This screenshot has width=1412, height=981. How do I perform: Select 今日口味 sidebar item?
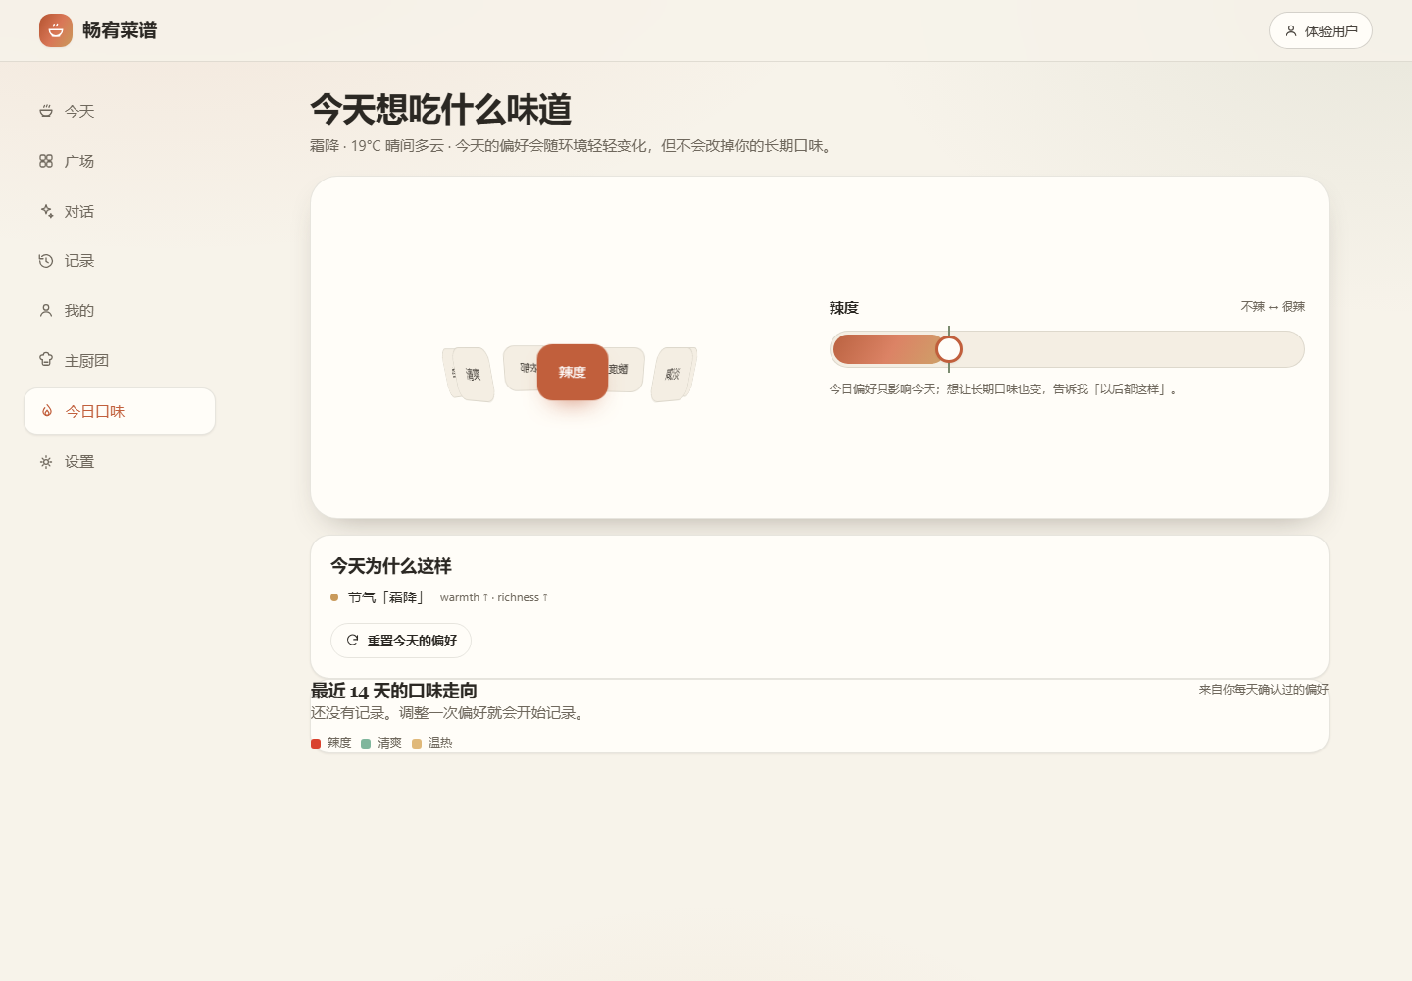tap(120, 411)
